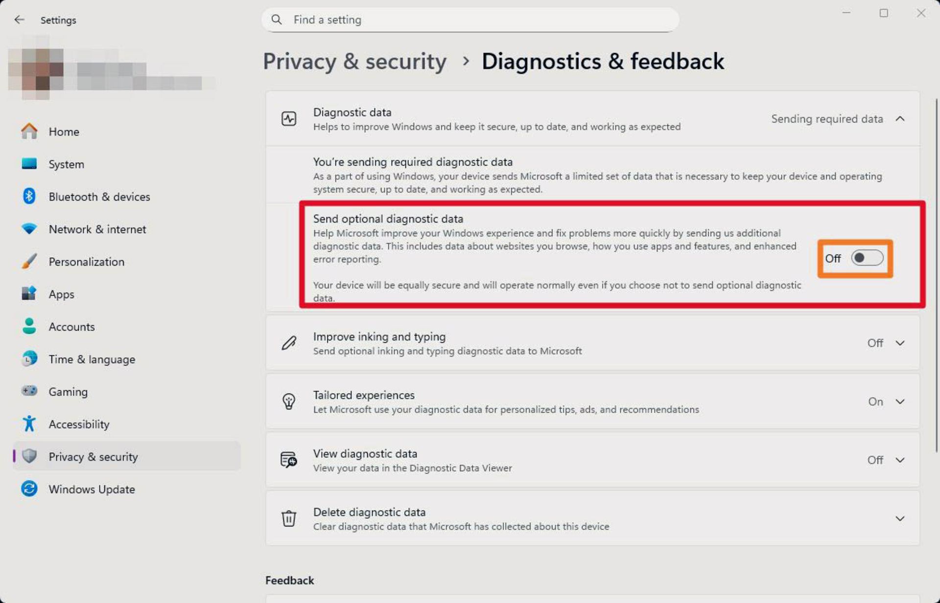Viewport: 940px width, 603px height.
Task: Expand Improve inking and typing
Action: 900,343
